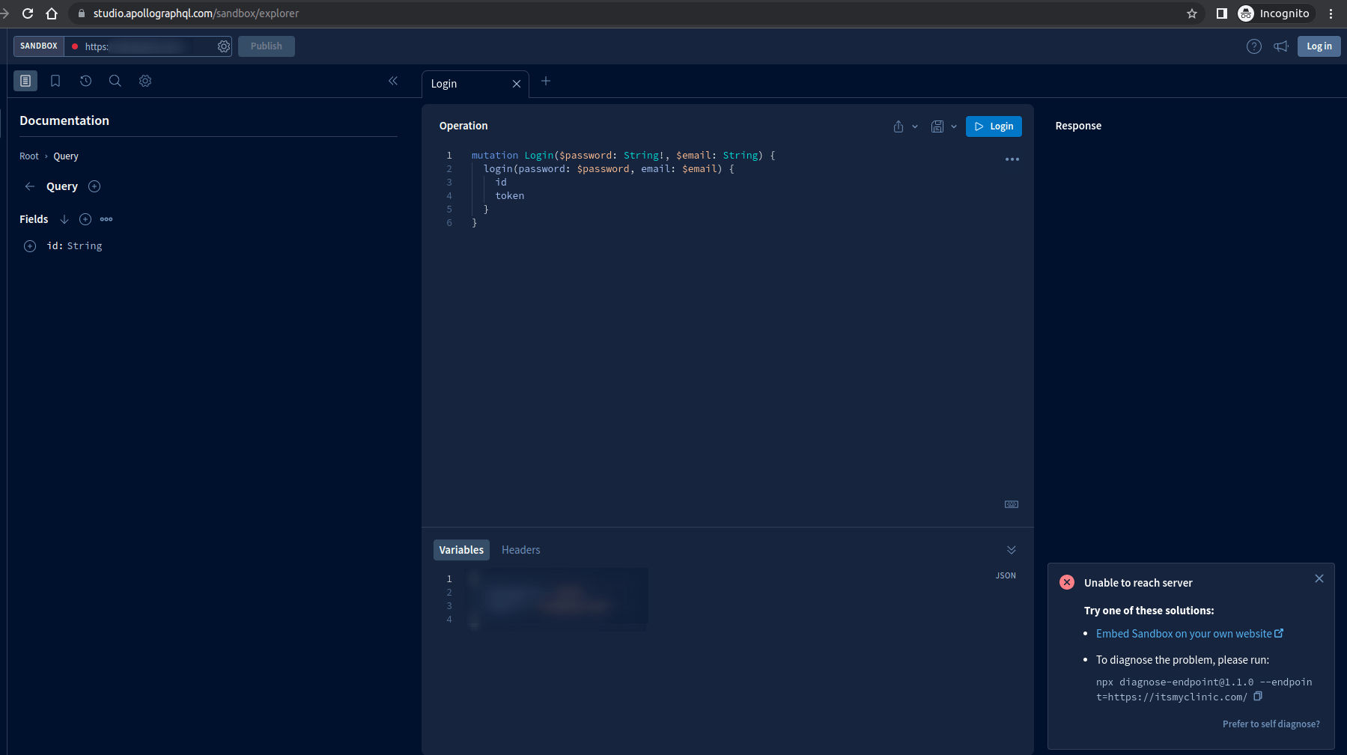Show keyboard shortcuts icon in editor
Image resolution: width=1347 pixels, height=755 pixels.
1012,504
